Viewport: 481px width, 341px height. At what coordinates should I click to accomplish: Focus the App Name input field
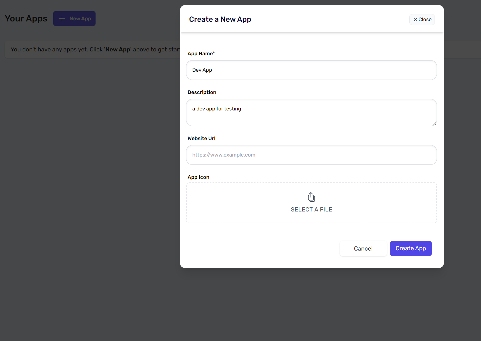tap(311, 70)
